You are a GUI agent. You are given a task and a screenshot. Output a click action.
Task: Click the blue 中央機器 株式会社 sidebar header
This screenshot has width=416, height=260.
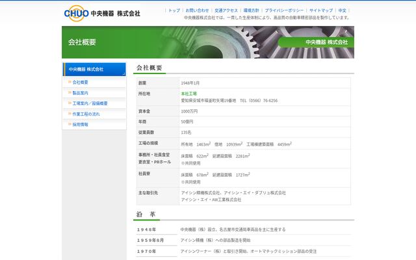pos(94,70)
